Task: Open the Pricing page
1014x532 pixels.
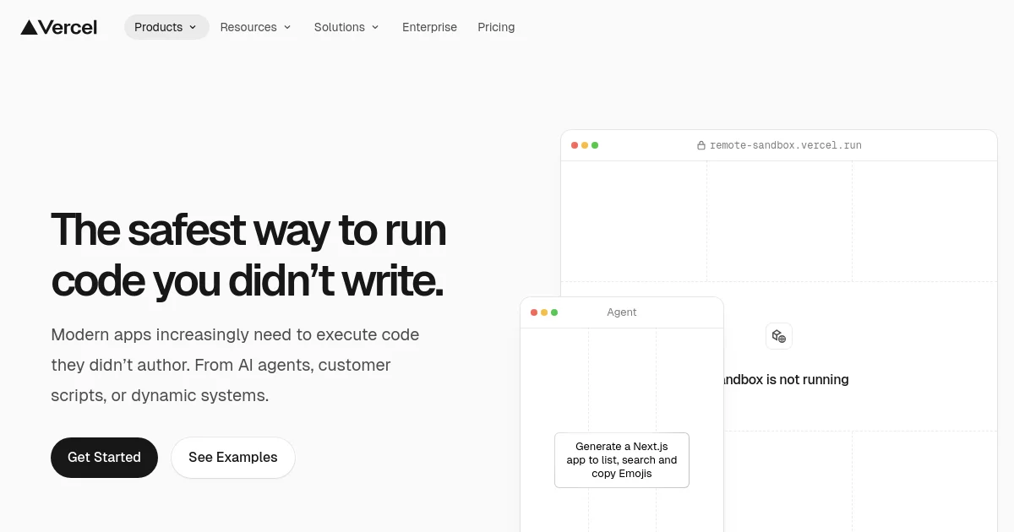Action: 496,27
